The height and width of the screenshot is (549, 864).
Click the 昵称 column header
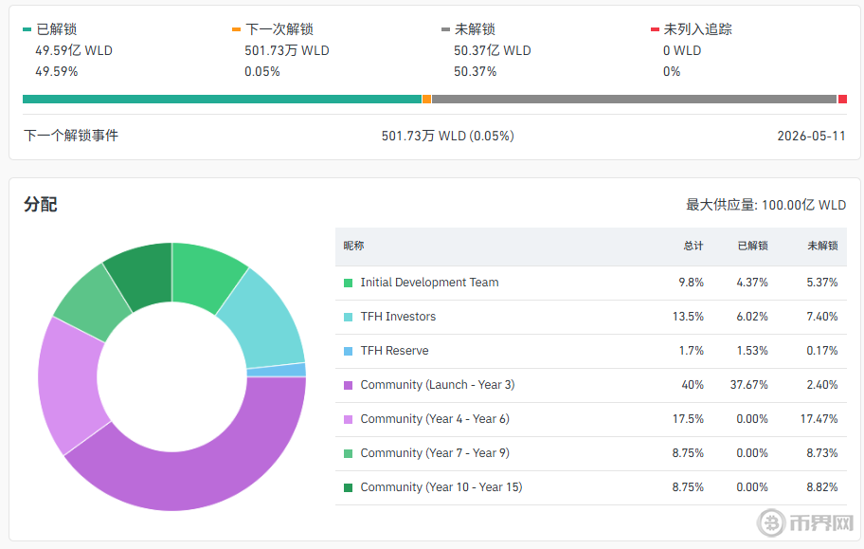pos(353,247)
